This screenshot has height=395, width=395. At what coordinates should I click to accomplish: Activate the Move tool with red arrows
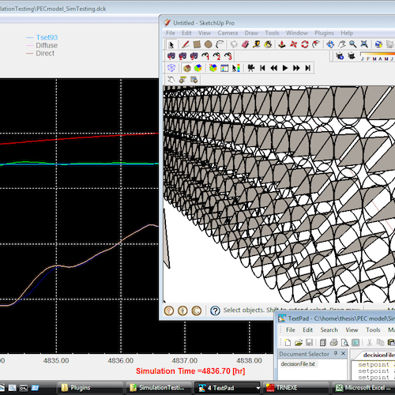click(x=293, y=44)
